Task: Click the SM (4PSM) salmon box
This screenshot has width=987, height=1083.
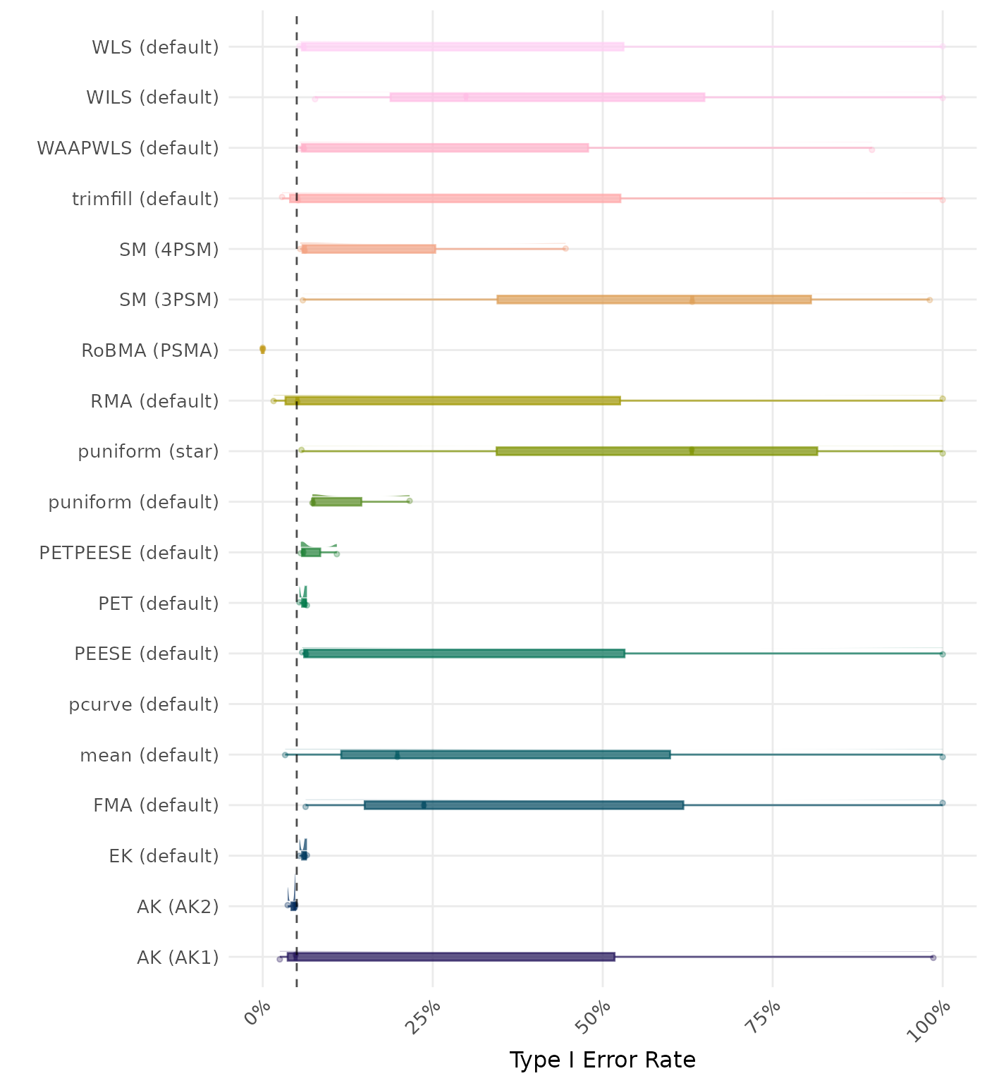Action: coord(368,249)
